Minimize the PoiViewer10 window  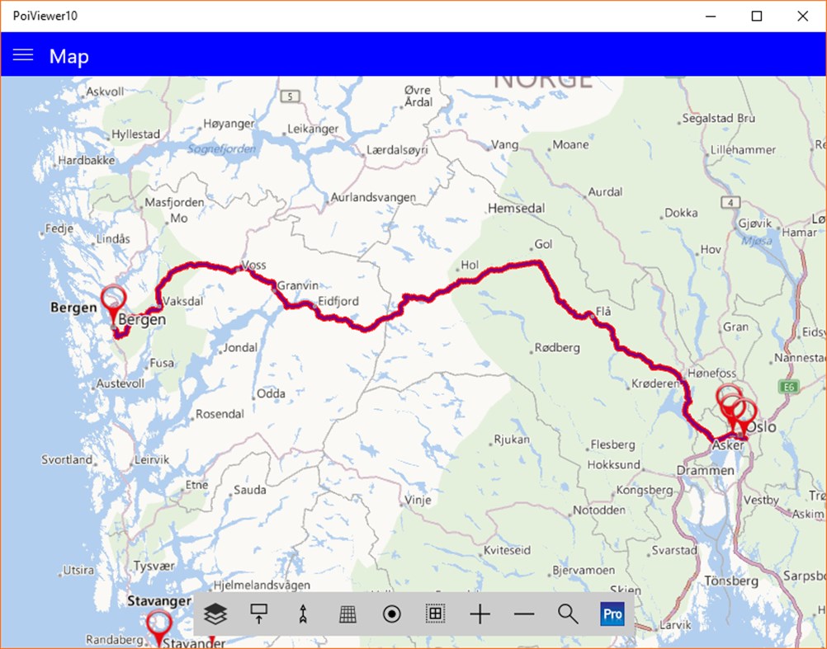[711, 16]
